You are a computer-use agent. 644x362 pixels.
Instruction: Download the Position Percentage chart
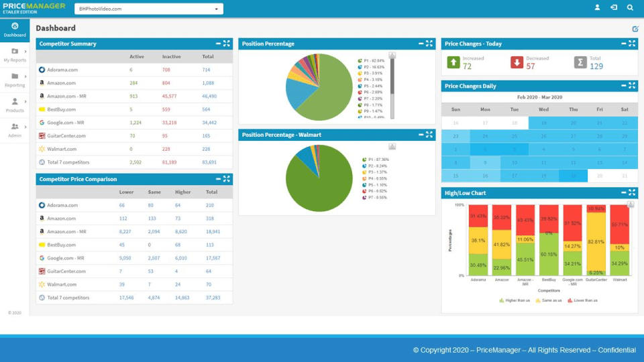coord(392,55)
